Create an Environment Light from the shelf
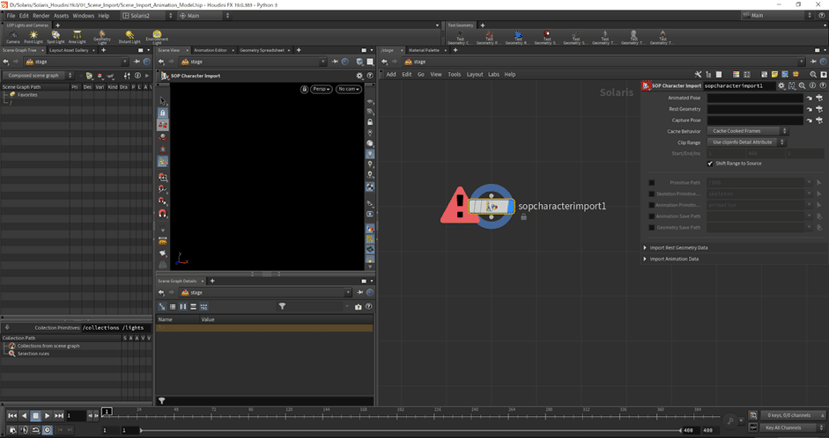The image size is (829, 438). click(157, 36)
